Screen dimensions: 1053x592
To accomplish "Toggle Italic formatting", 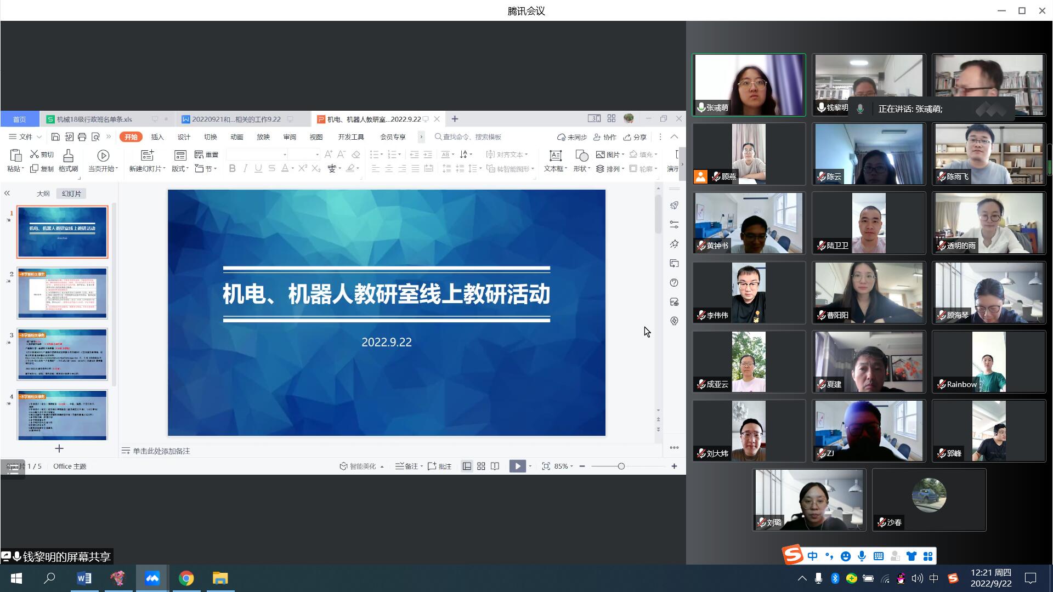I will click(x=245, y=169).
